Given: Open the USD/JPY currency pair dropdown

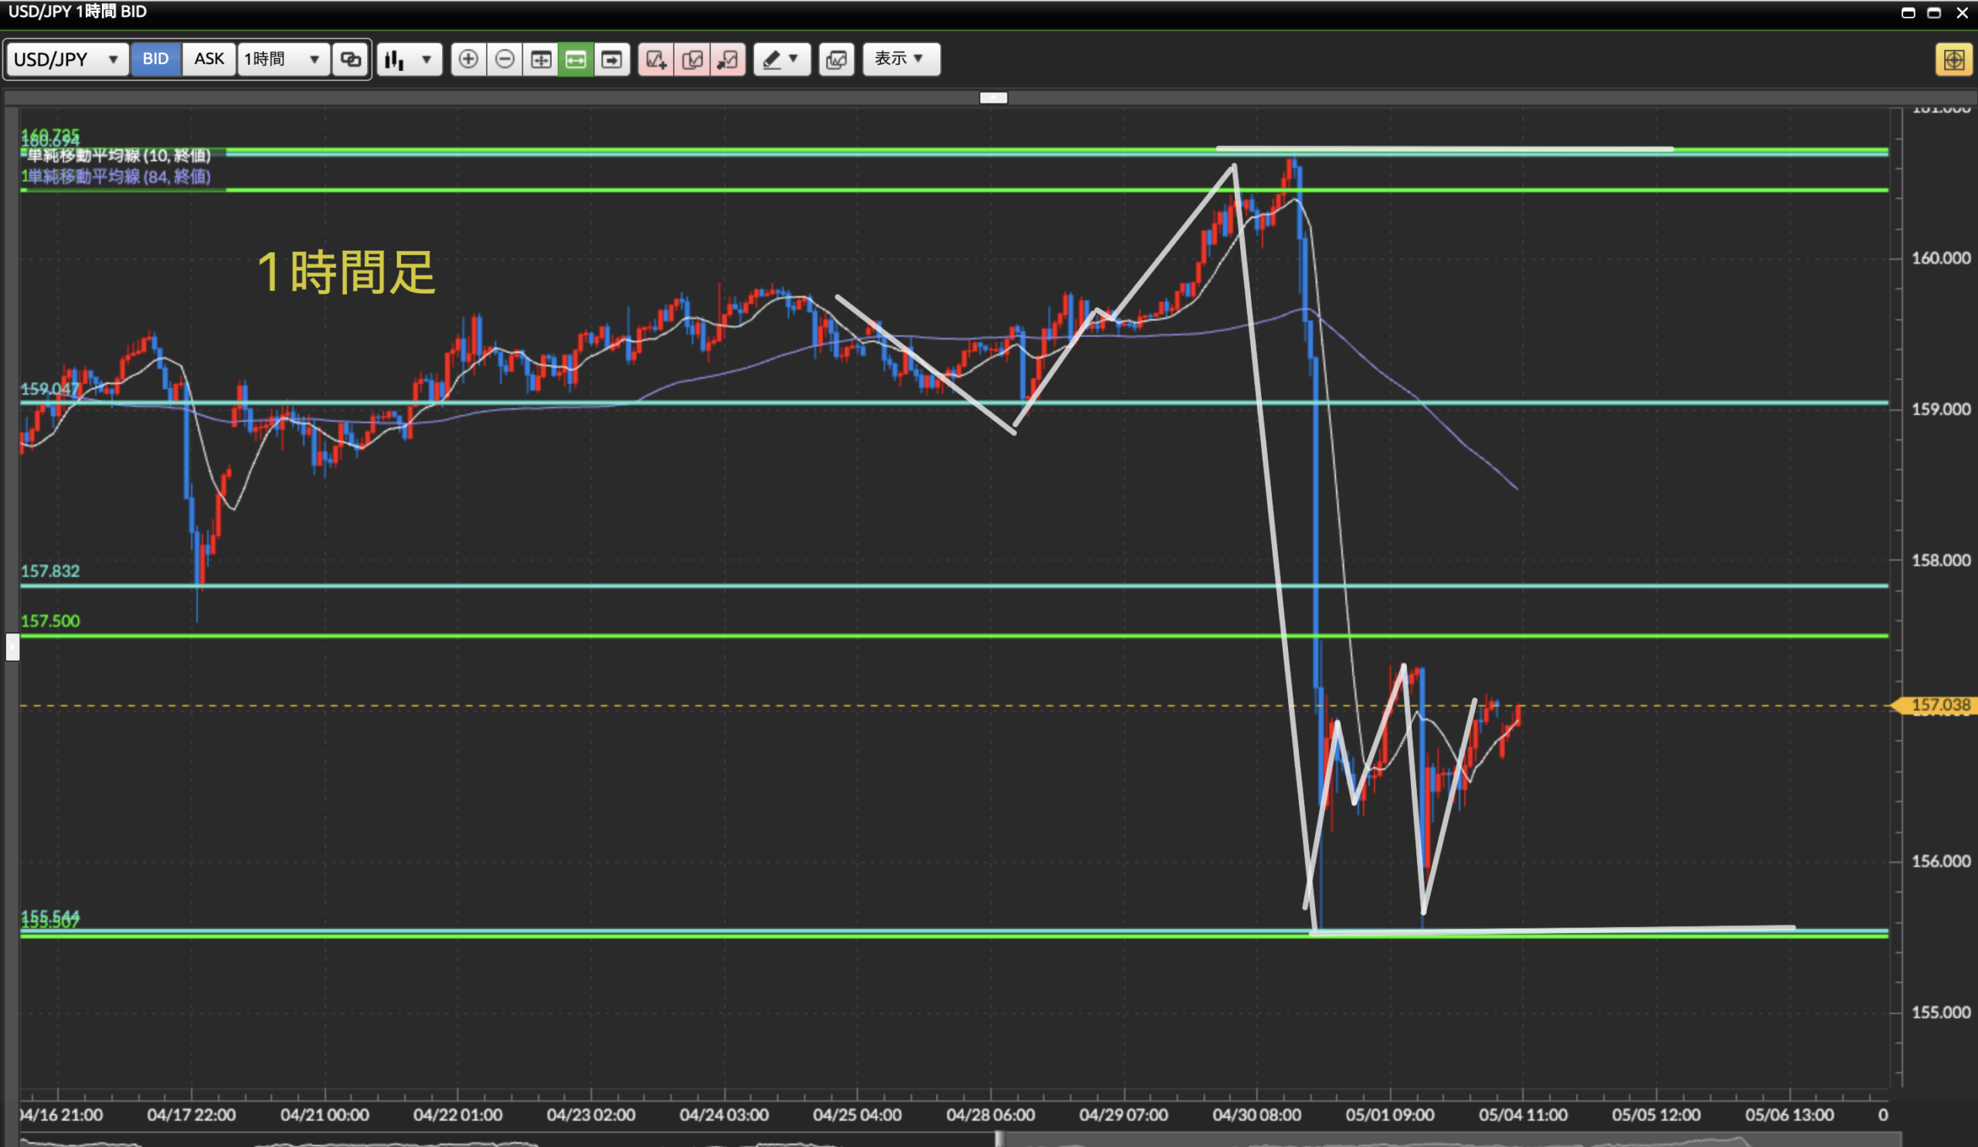Looking at the screenshot, I should pos(67,59).
